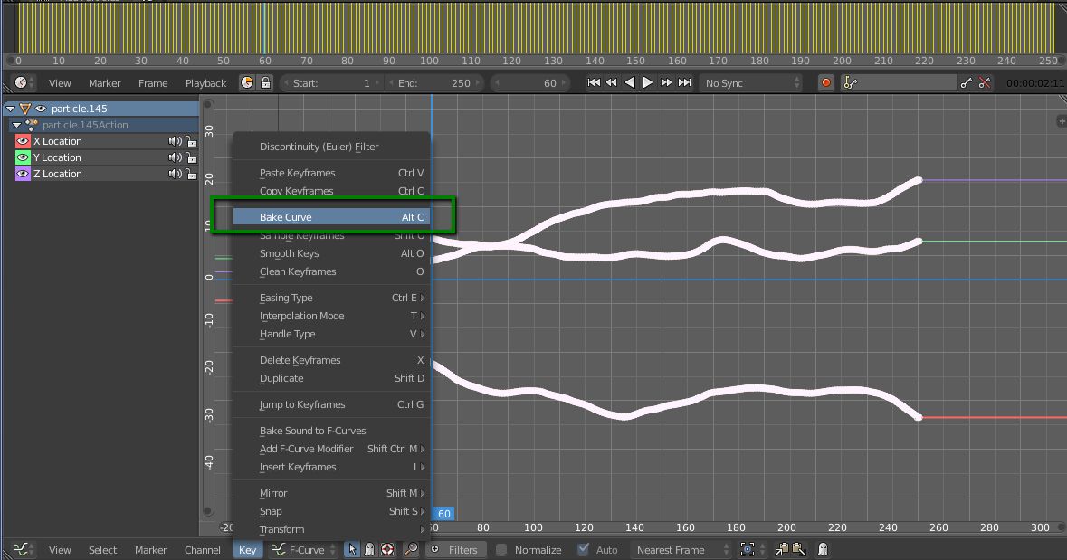This screenshot has width=1067, height=560.
Task: Delete keyframes with the crossed key icon
Action: click(984, 83)
